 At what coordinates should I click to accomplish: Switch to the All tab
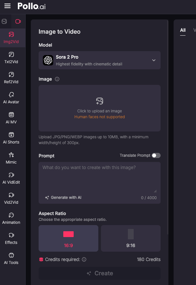click(183, 30)
